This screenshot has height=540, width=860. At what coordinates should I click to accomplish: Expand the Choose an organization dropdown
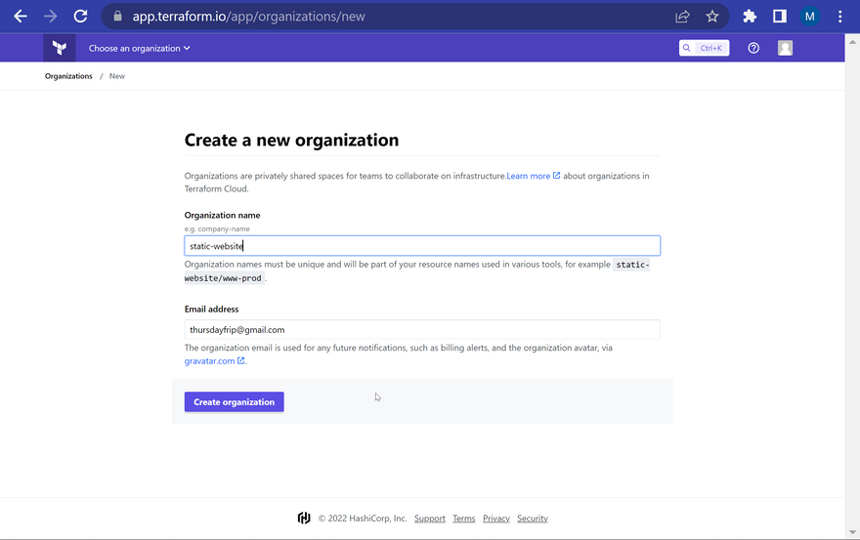point(140,48)
